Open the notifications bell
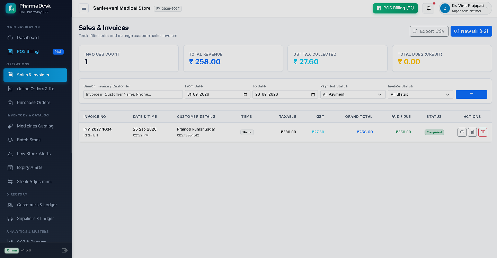497x258 pixels. pos(428,8)
